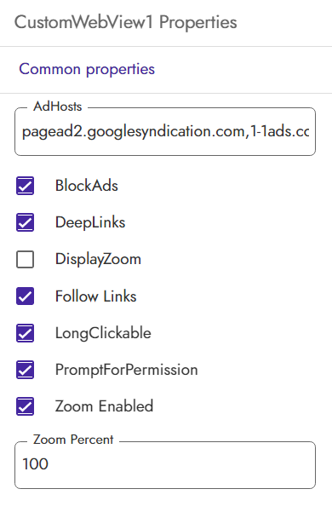Collapse the Common properties section

[x=87, y=69]
